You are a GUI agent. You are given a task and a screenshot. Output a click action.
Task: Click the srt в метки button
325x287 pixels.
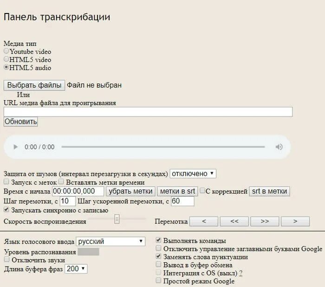[x=269, y=191]
